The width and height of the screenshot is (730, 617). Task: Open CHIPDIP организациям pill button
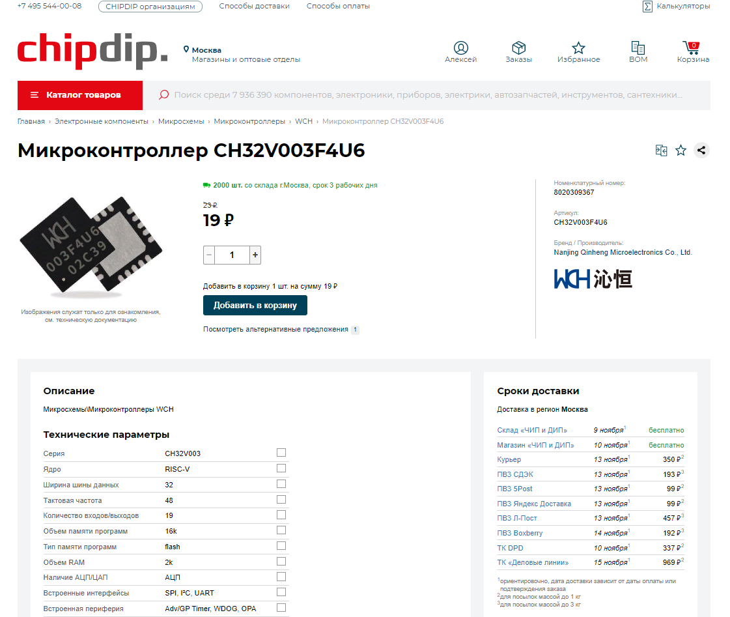point(150,7)
